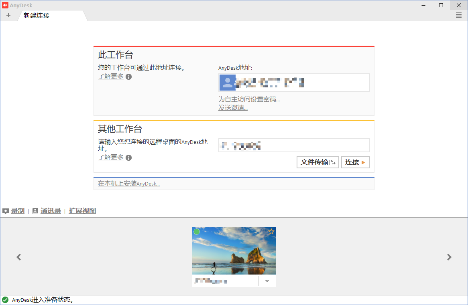468x305 pixels.
Task: Click the 录制 screen icon
Action: (5, 211)
